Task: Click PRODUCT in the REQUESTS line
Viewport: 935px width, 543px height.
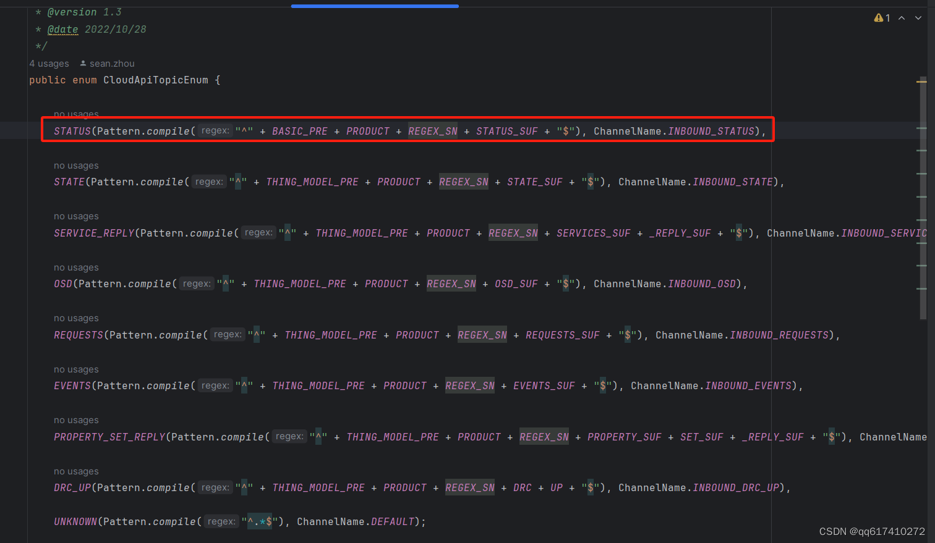Action: pos(417,335)
